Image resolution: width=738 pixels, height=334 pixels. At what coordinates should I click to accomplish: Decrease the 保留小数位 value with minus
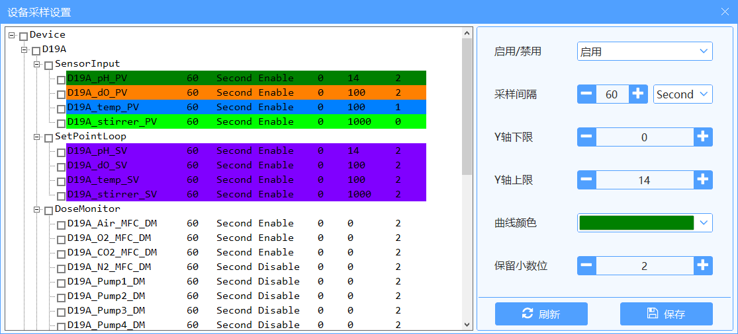click(x=587, y=266)
